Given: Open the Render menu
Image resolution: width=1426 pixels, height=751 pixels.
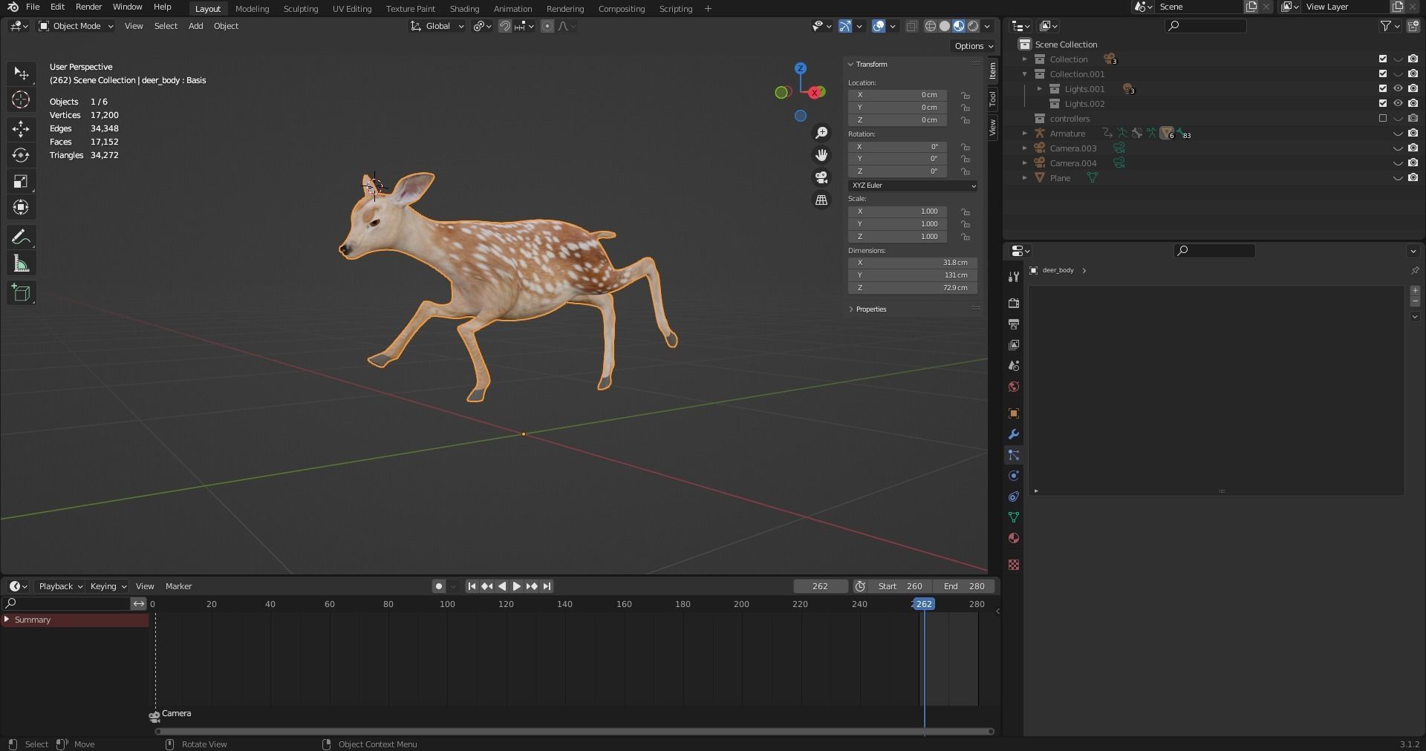Looking at the screenshot, I should (88, 7).
